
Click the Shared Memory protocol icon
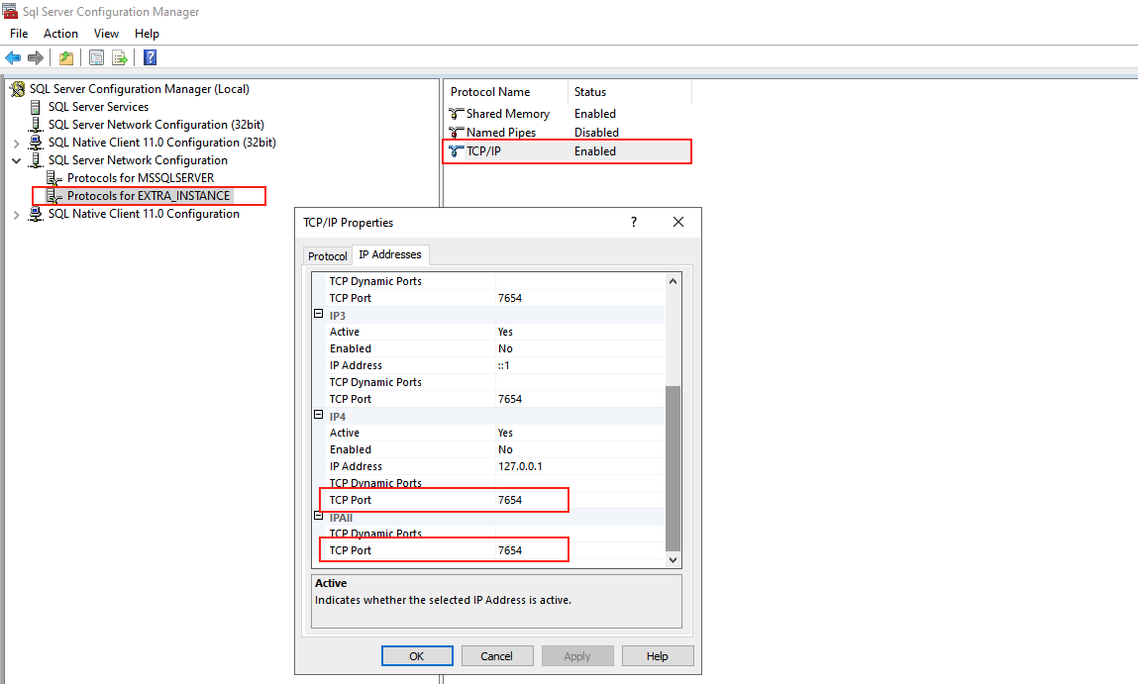coord(456,114)
